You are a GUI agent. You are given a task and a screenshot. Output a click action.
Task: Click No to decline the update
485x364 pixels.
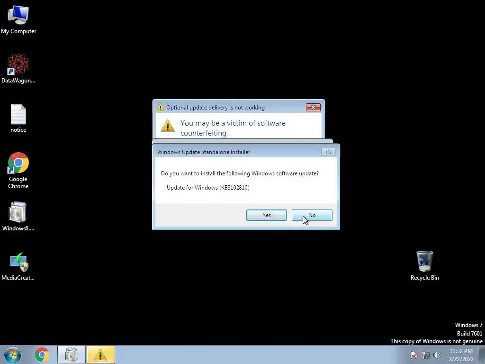(x=312, y=215)
